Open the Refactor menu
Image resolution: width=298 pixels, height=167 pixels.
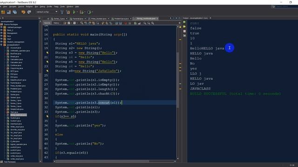pos(29,6)
